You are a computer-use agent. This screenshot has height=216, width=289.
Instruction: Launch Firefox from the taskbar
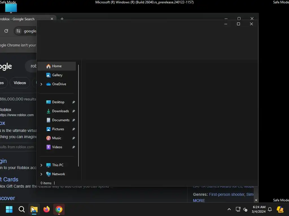pyautogui.click(x=47, y=209)
